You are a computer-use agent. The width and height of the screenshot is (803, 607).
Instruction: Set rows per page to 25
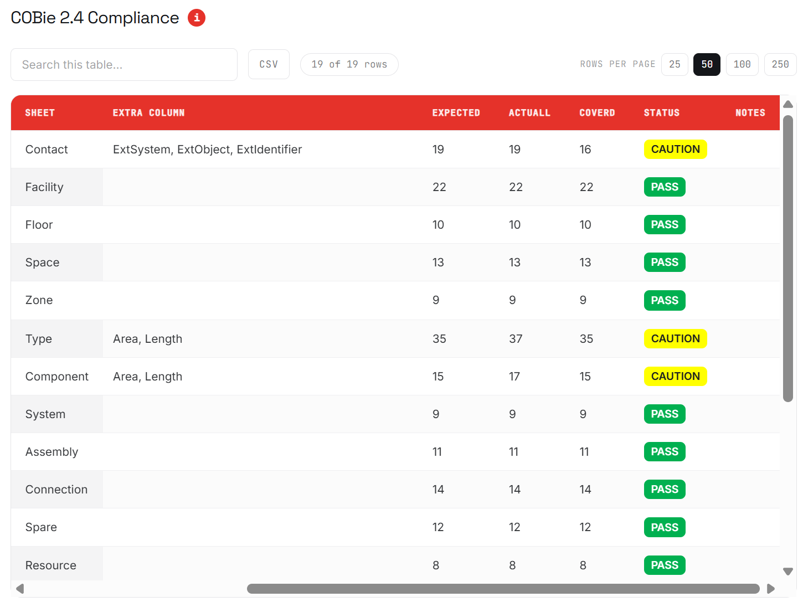click(675, 64)
